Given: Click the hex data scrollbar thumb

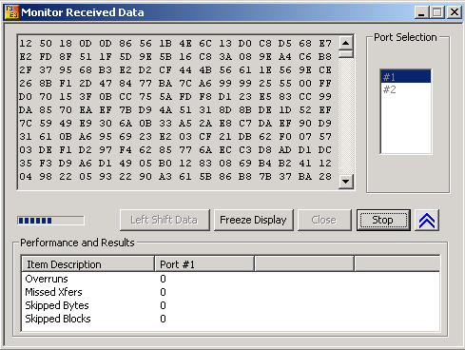Looking at the screenshot, I should tap(346, 54).
